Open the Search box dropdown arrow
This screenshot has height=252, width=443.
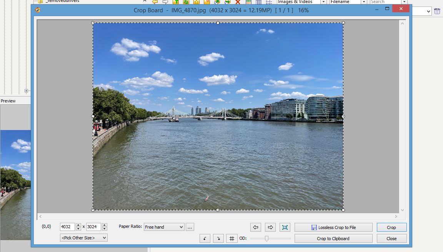coord(404,2)
